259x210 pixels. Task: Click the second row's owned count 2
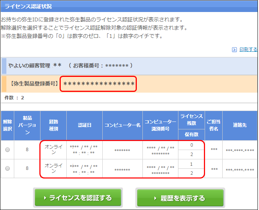(x=192, y=173)
